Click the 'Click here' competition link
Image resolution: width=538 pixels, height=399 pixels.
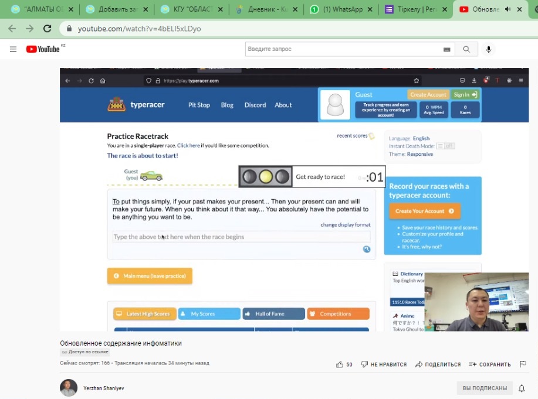188,145
